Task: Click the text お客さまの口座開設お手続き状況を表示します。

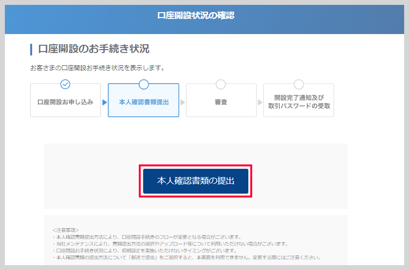Action: tap(97, 68)
